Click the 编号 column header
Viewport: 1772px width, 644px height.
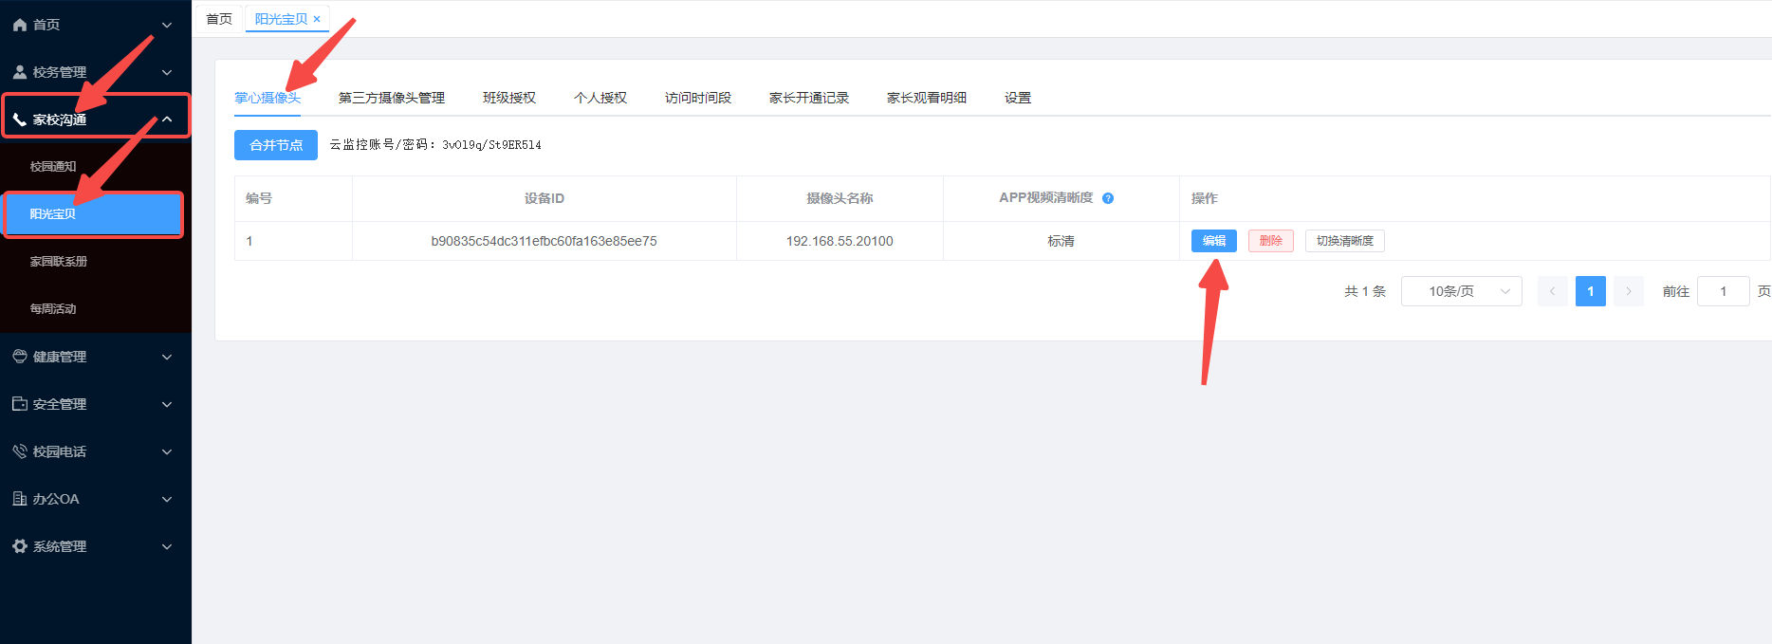click(x=259, y=198)
